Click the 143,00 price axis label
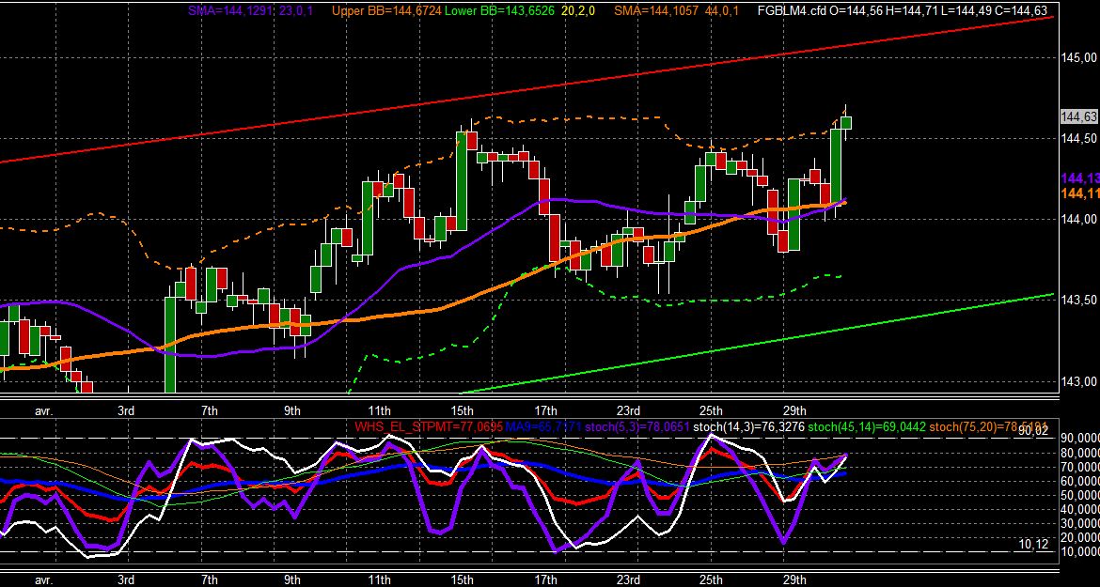The image size is (1100, 587). tap(1079, 381)
